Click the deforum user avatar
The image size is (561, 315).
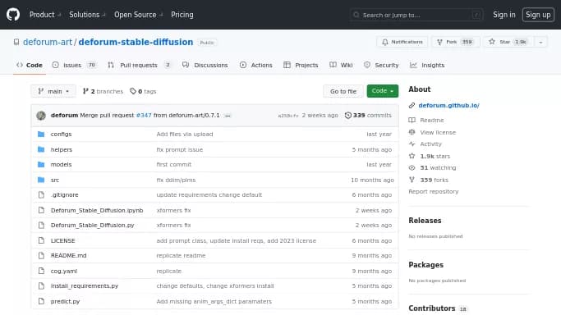pyautogui.click(x=41, y=116)
